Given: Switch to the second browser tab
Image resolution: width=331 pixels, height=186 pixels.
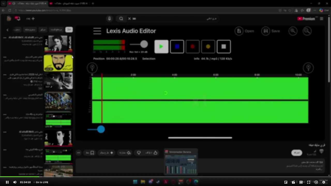Looking at the screenshot, I should coord(69,3).
